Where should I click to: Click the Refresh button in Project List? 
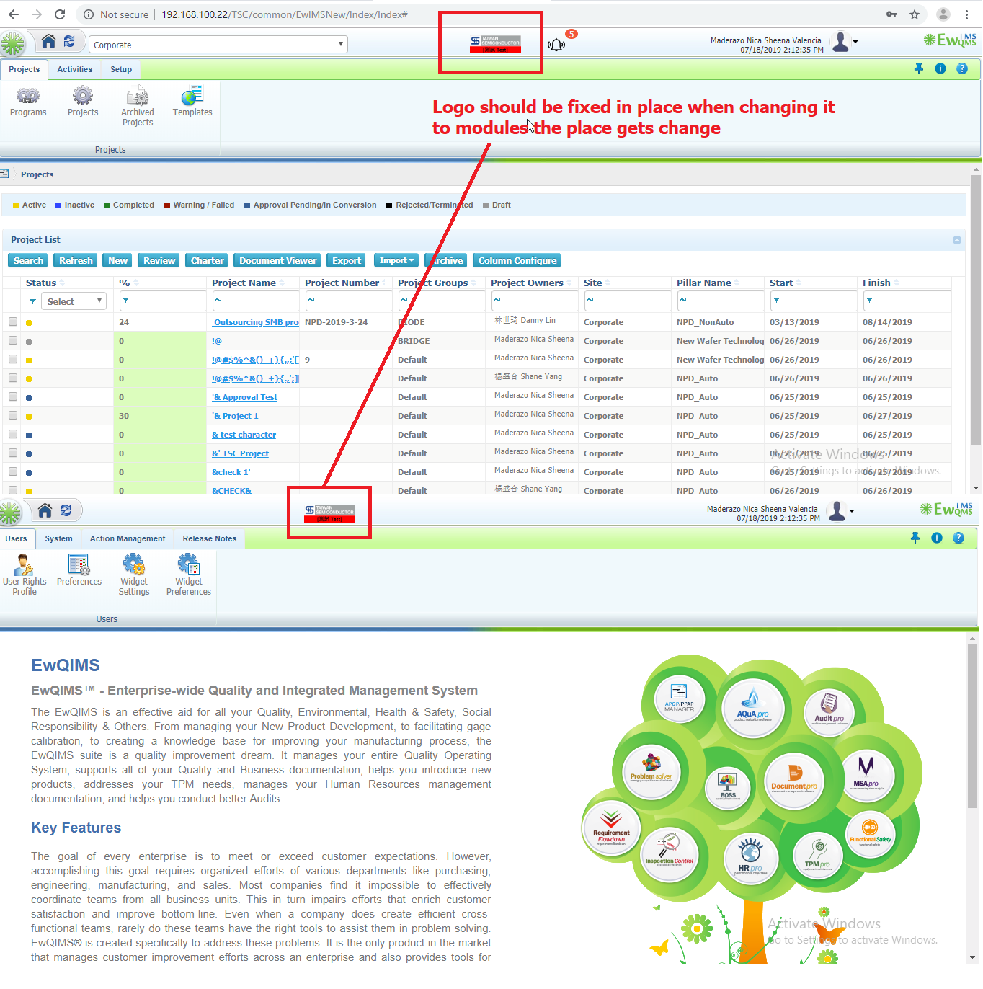(76, 261)
